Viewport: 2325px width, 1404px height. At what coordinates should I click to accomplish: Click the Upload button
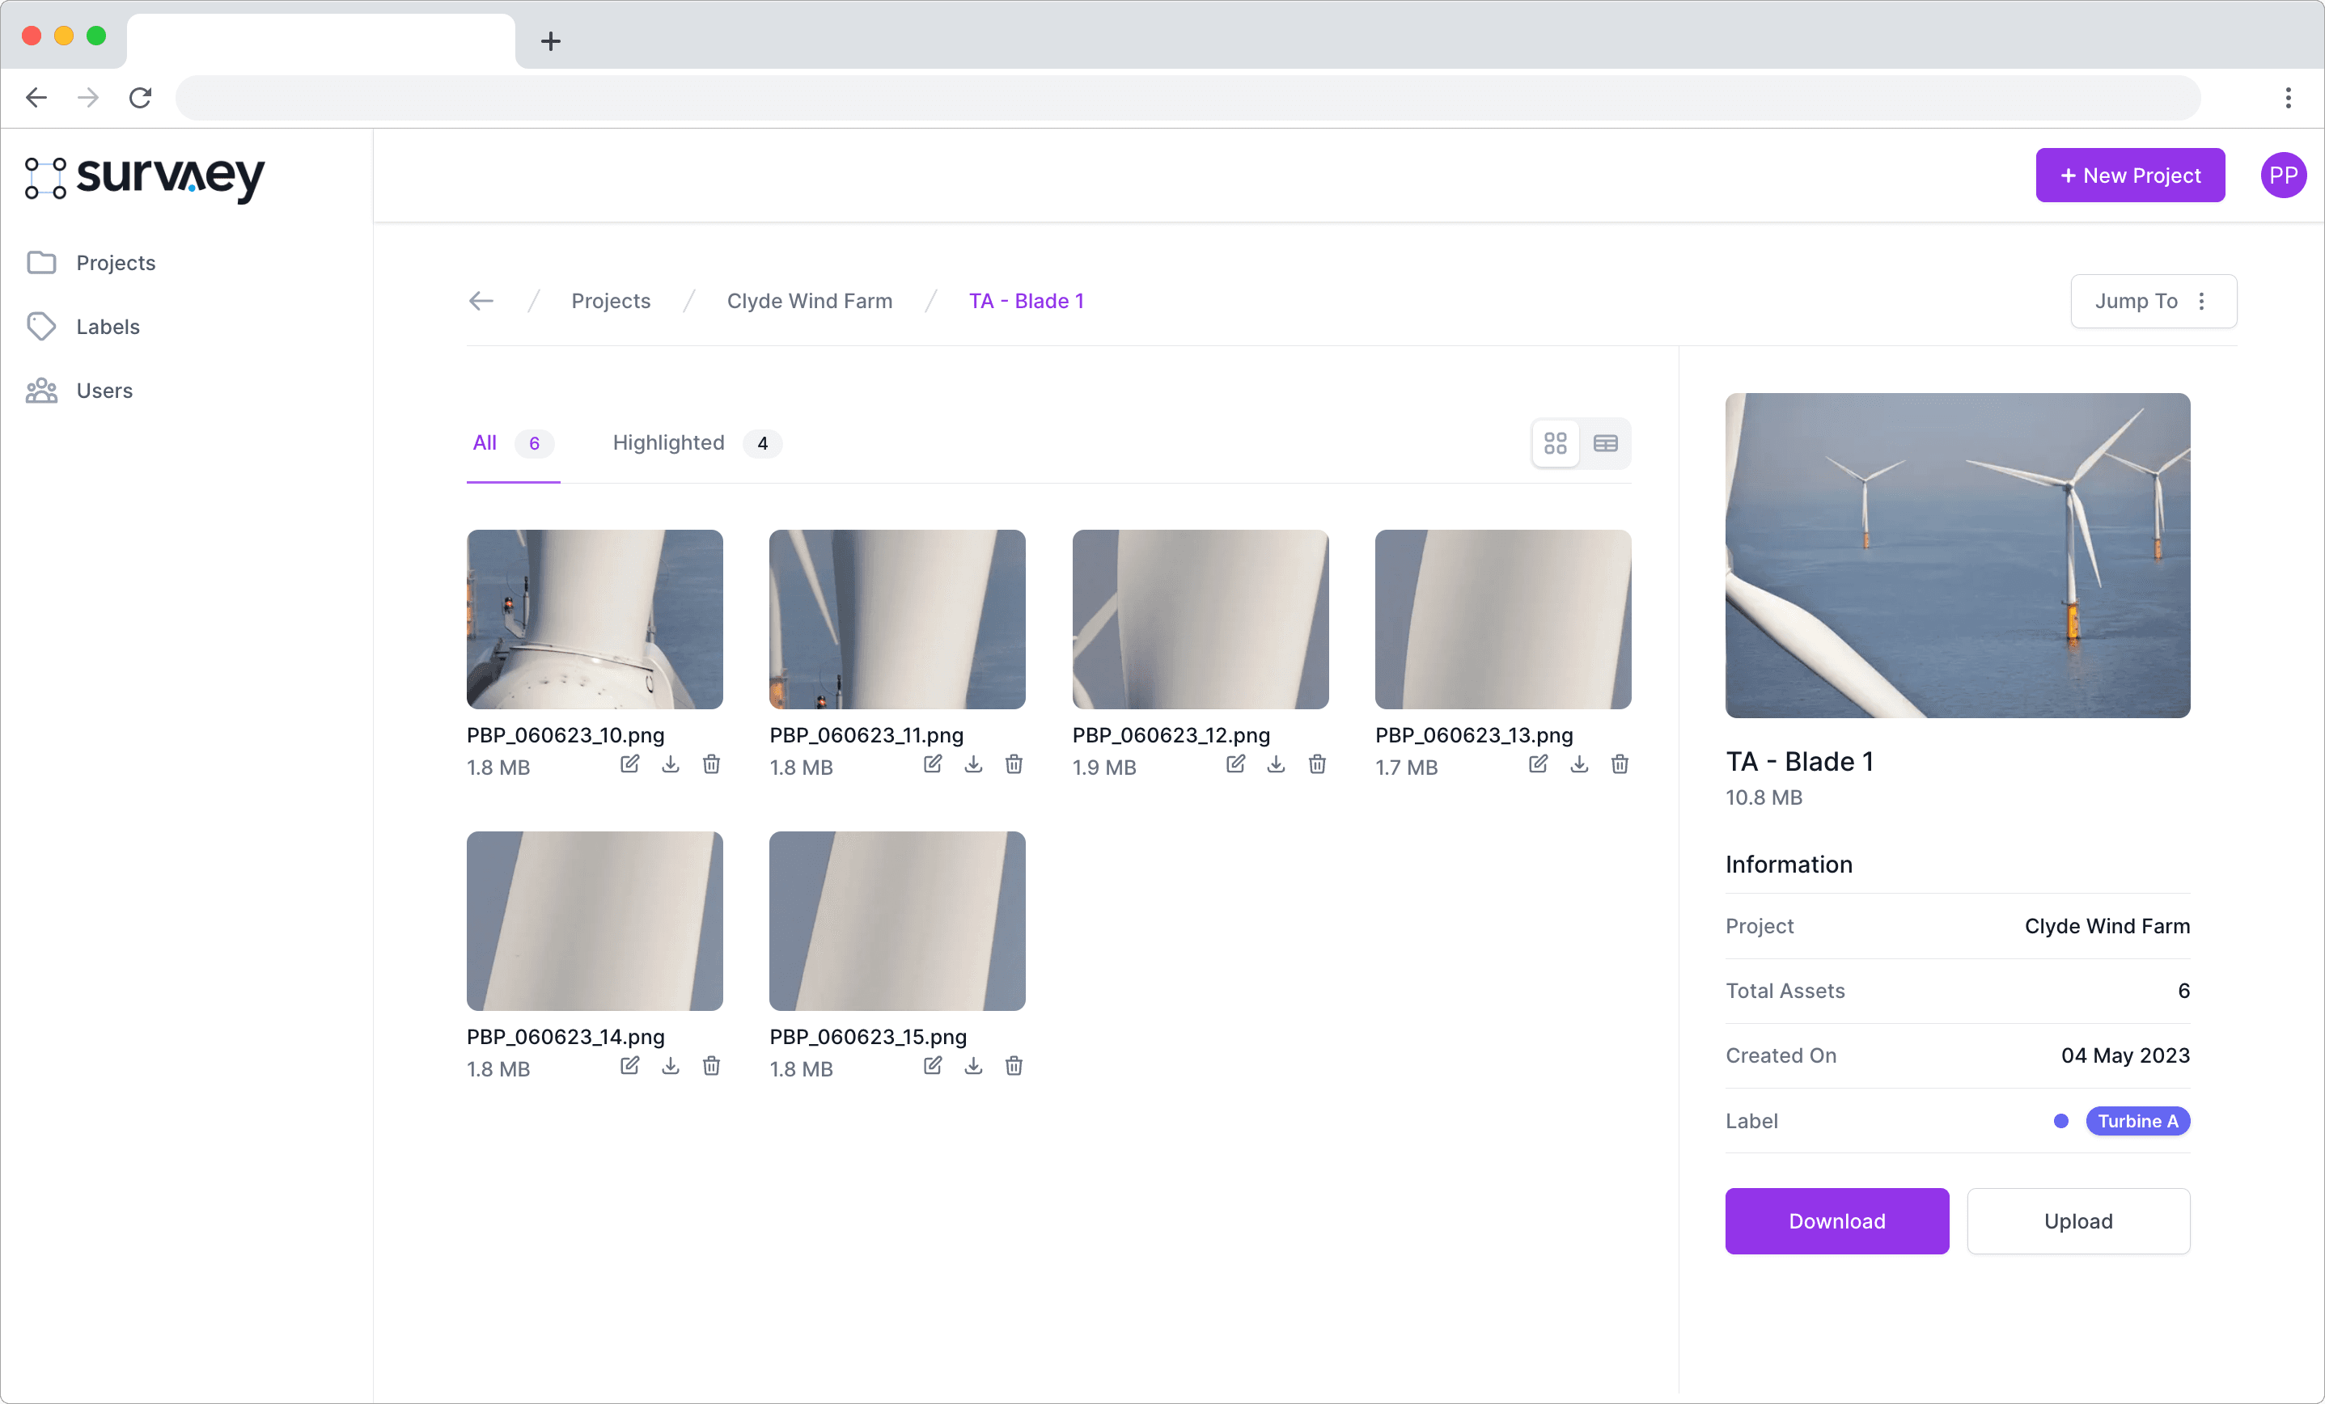[x=2077, y=1221]
